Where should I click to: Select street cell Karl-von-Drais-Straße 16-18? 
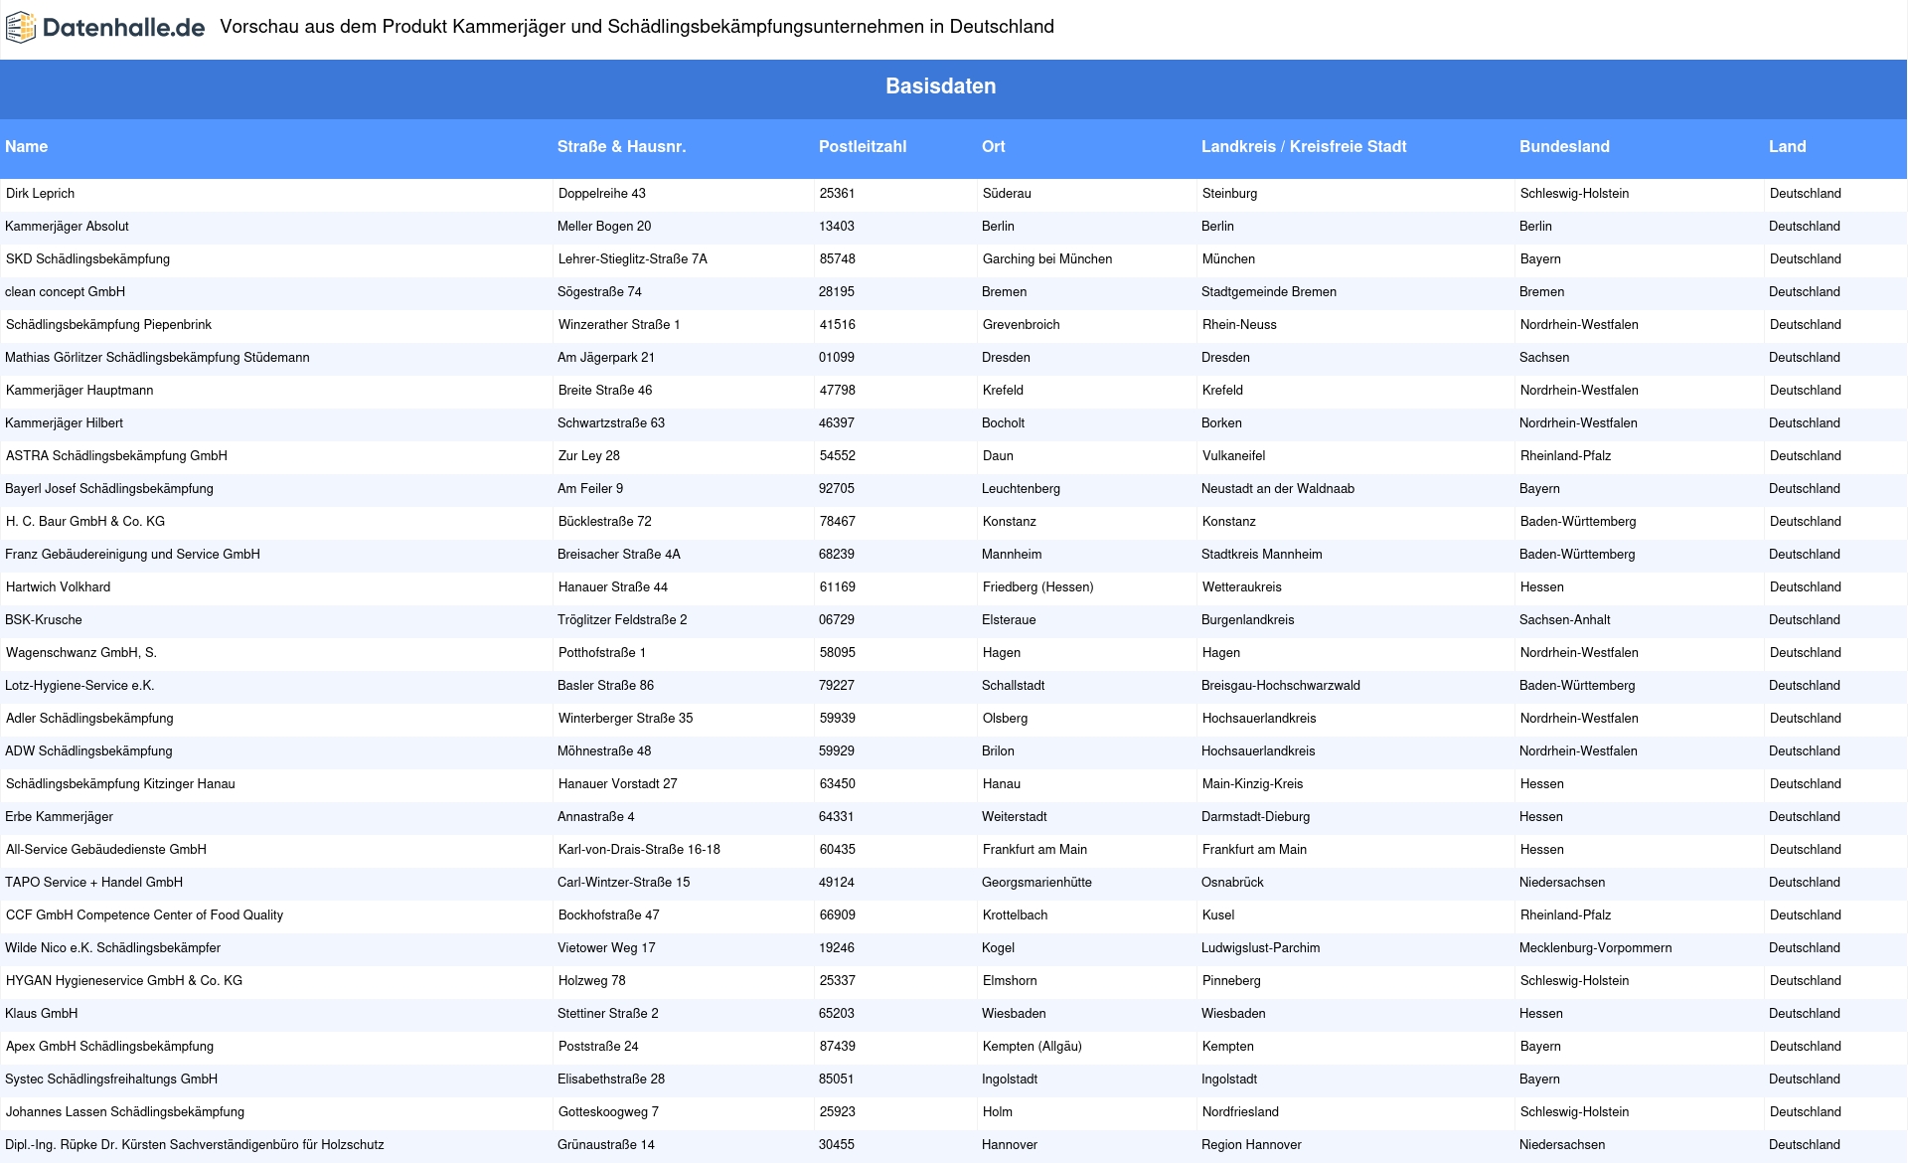[x=639, y=850]
